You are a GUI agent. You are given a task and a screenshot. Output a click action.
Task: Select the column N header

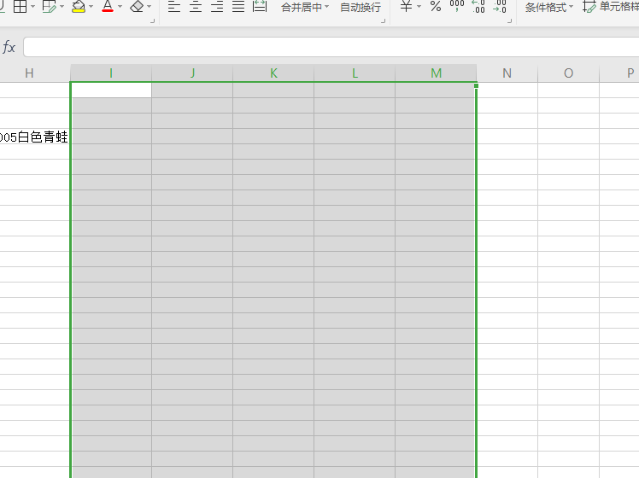[x=507, y=73]
